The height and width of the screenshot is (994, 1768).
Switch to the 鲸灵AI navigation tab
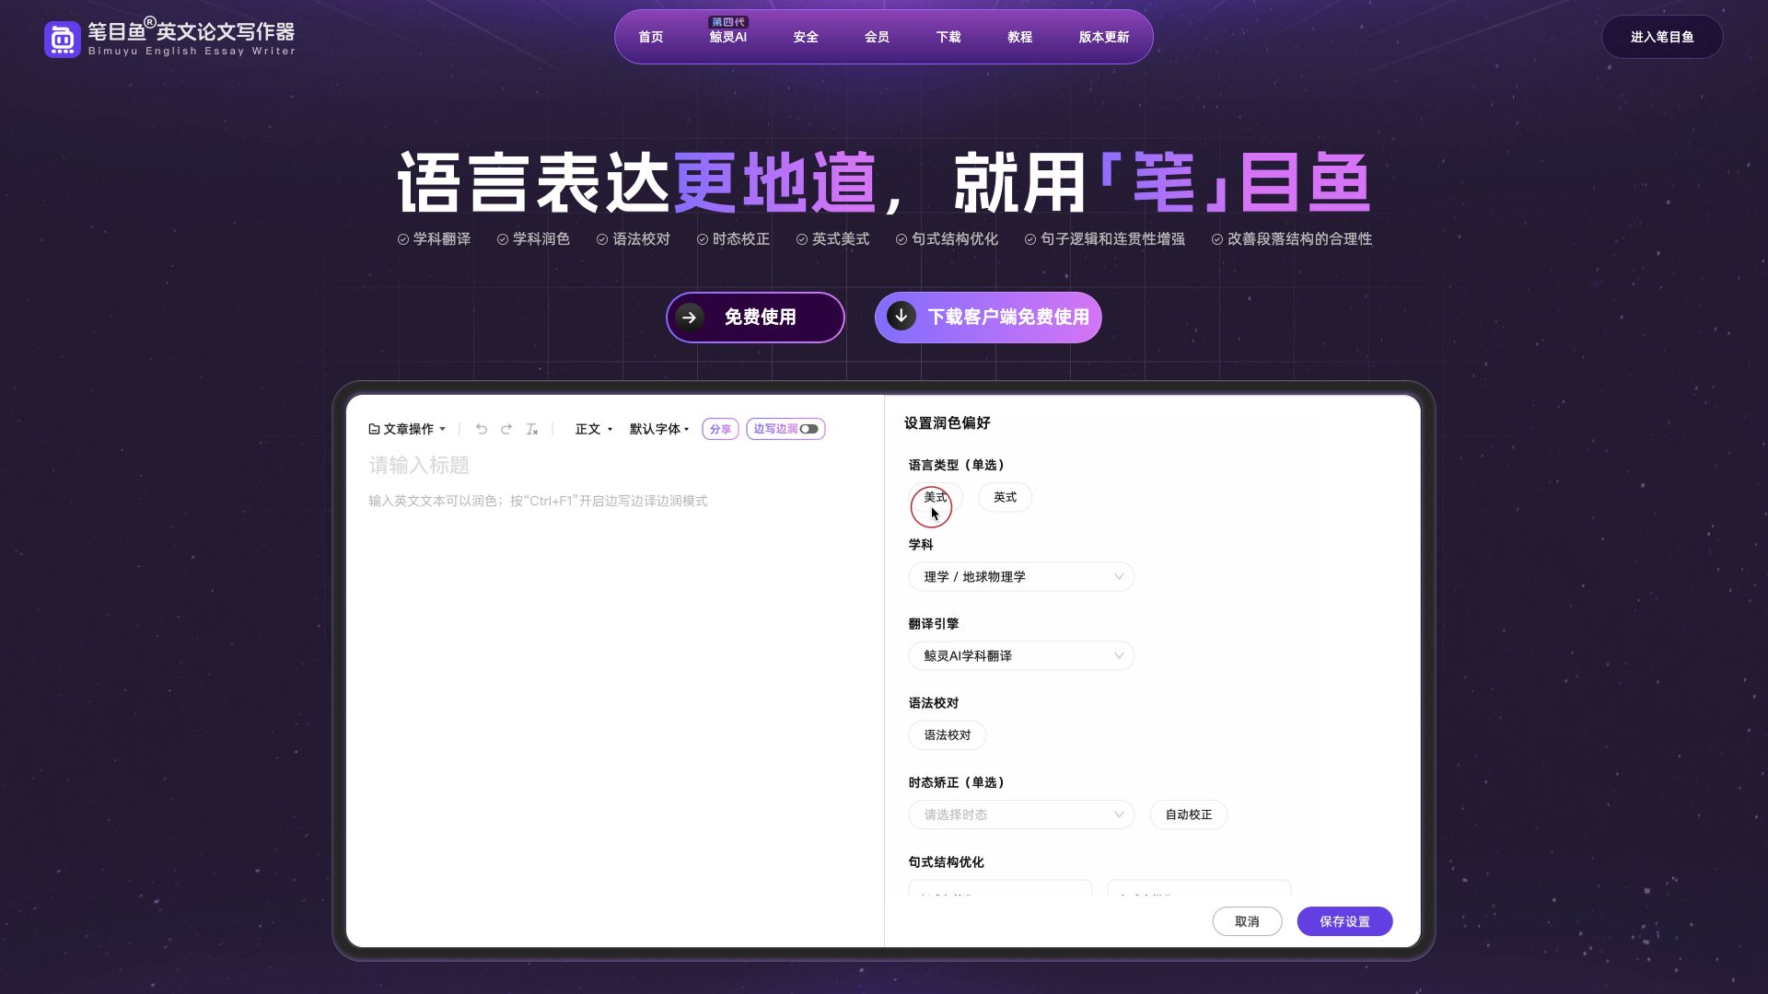[727, 37]
